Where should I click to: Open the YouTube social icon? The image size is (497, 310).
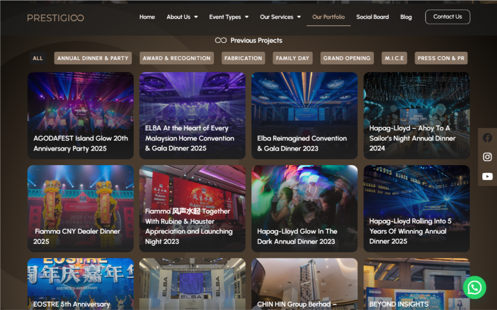pyautogui.click(x=487, y=176)
